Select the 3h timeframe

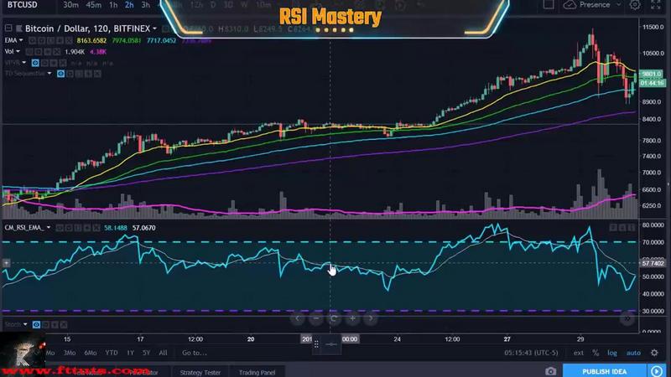click(145, 5)
